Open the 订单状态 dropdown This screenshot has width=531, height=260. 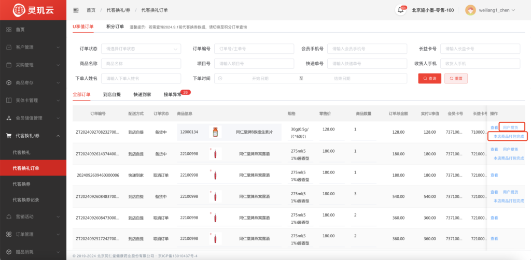click(141, 49)
